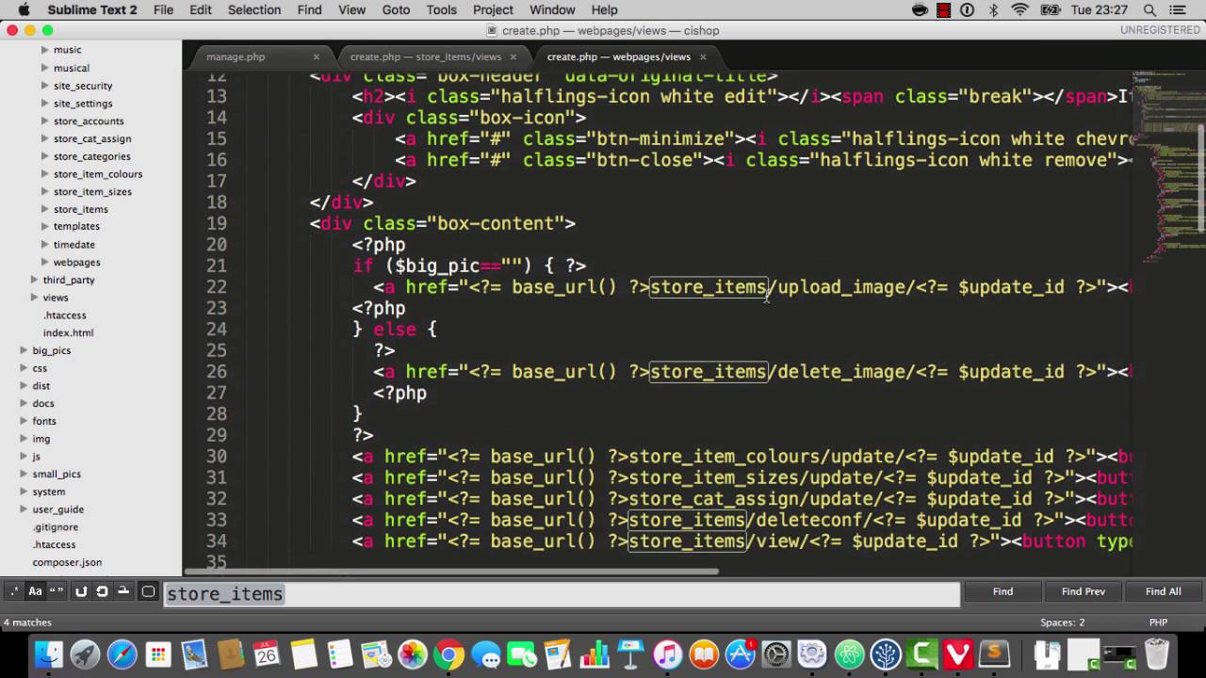Expand the store_items folder
Image resolution: width=1206 pixels, height=678 pixels.
(44, 209)
